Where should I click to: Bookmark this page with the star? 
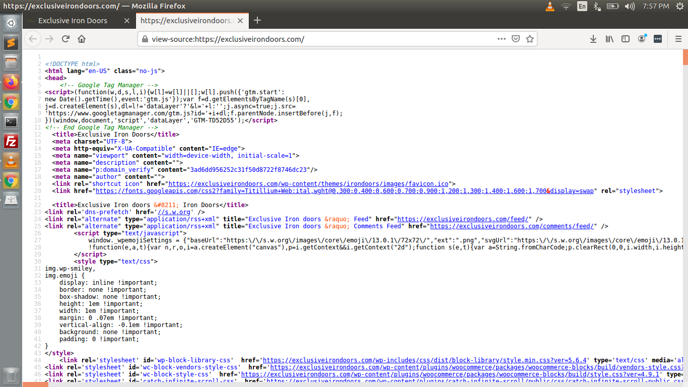tap(529, 39)
